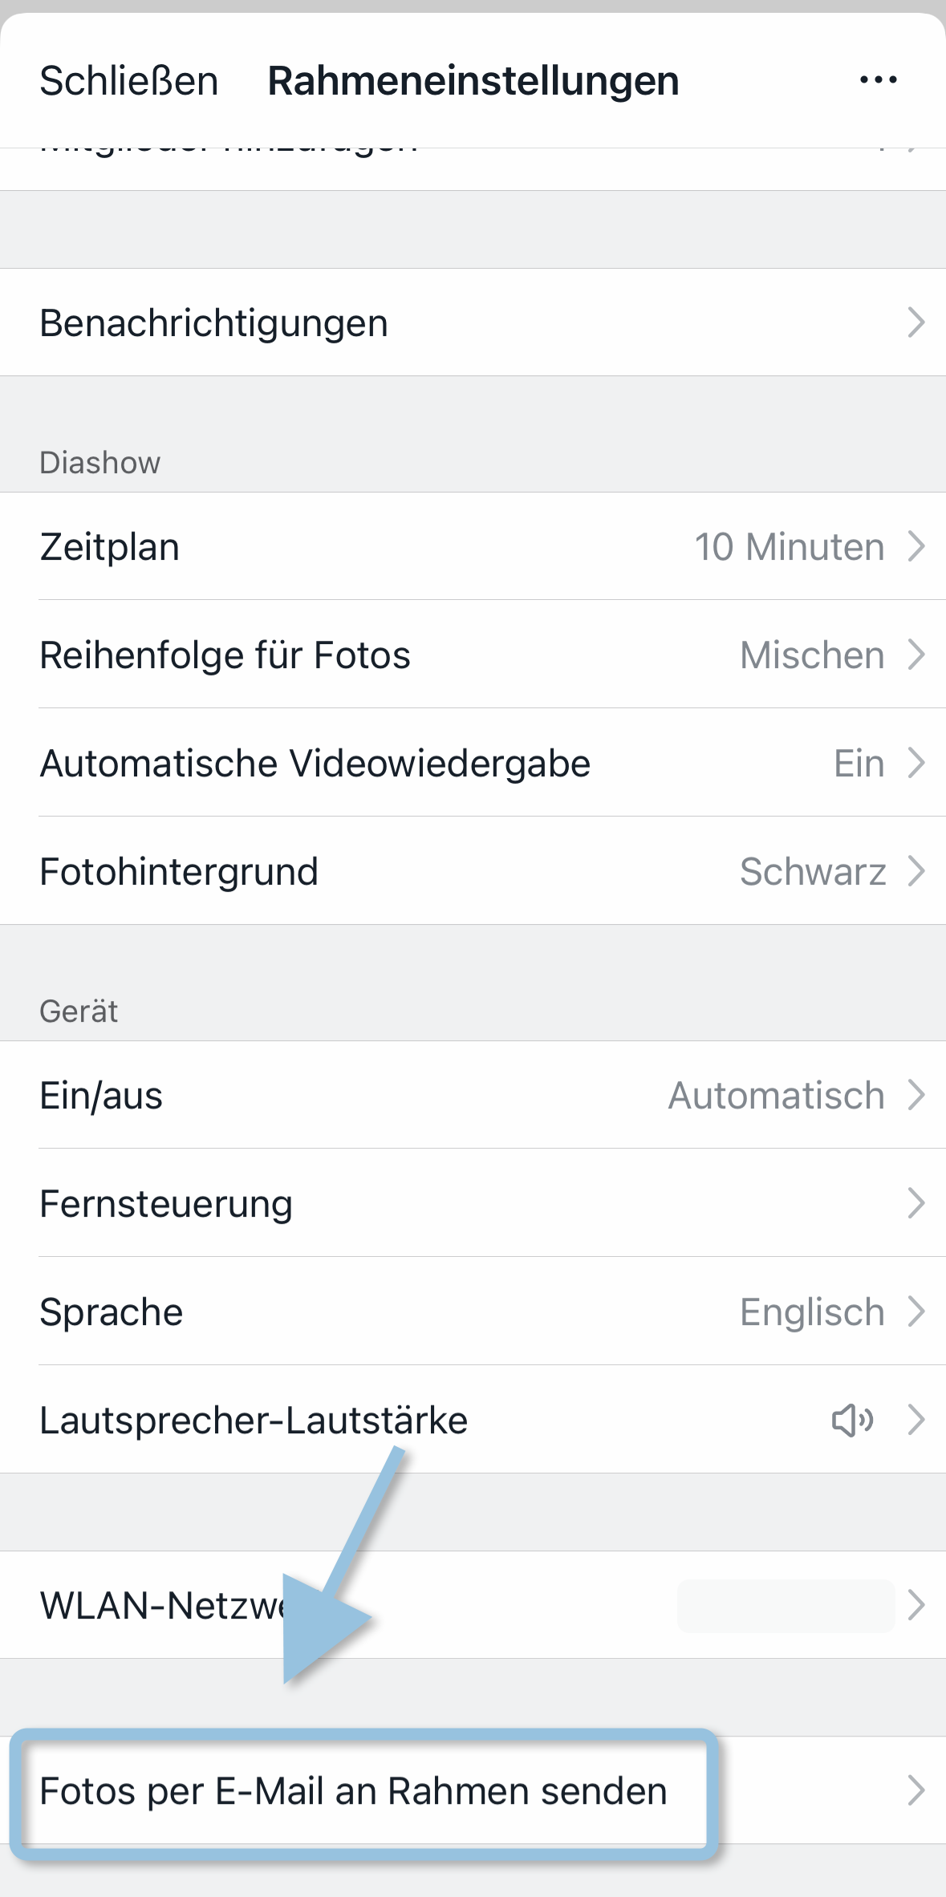Tap the chevron on the Fernsteuerung row

point(916,1203)
